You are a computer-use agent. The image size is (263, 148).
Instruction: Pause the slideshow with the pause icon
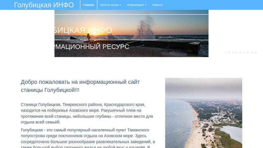(252, 53)
